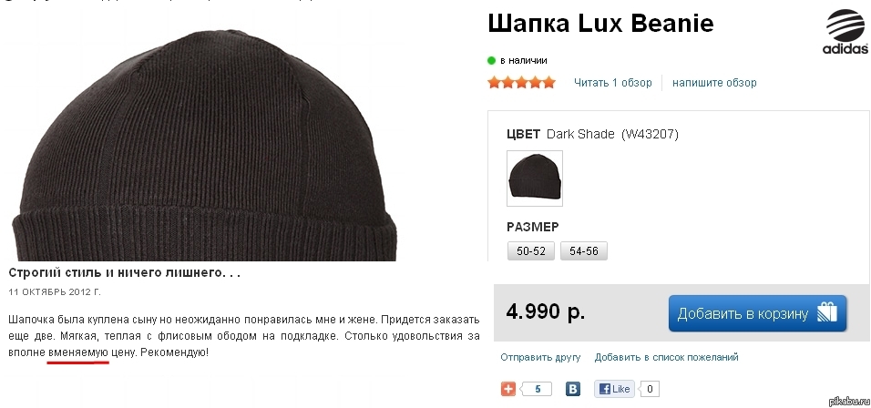Click the product title 'Шапка Lux Beanie'
The width and height of the screenshot is (871, 408).
click(x=600, y=24)
